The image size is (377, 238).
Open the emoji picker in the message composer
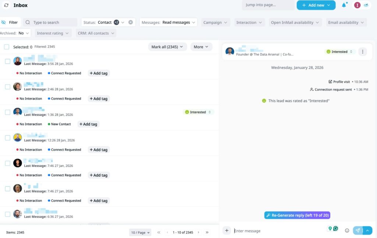(347, 230)
